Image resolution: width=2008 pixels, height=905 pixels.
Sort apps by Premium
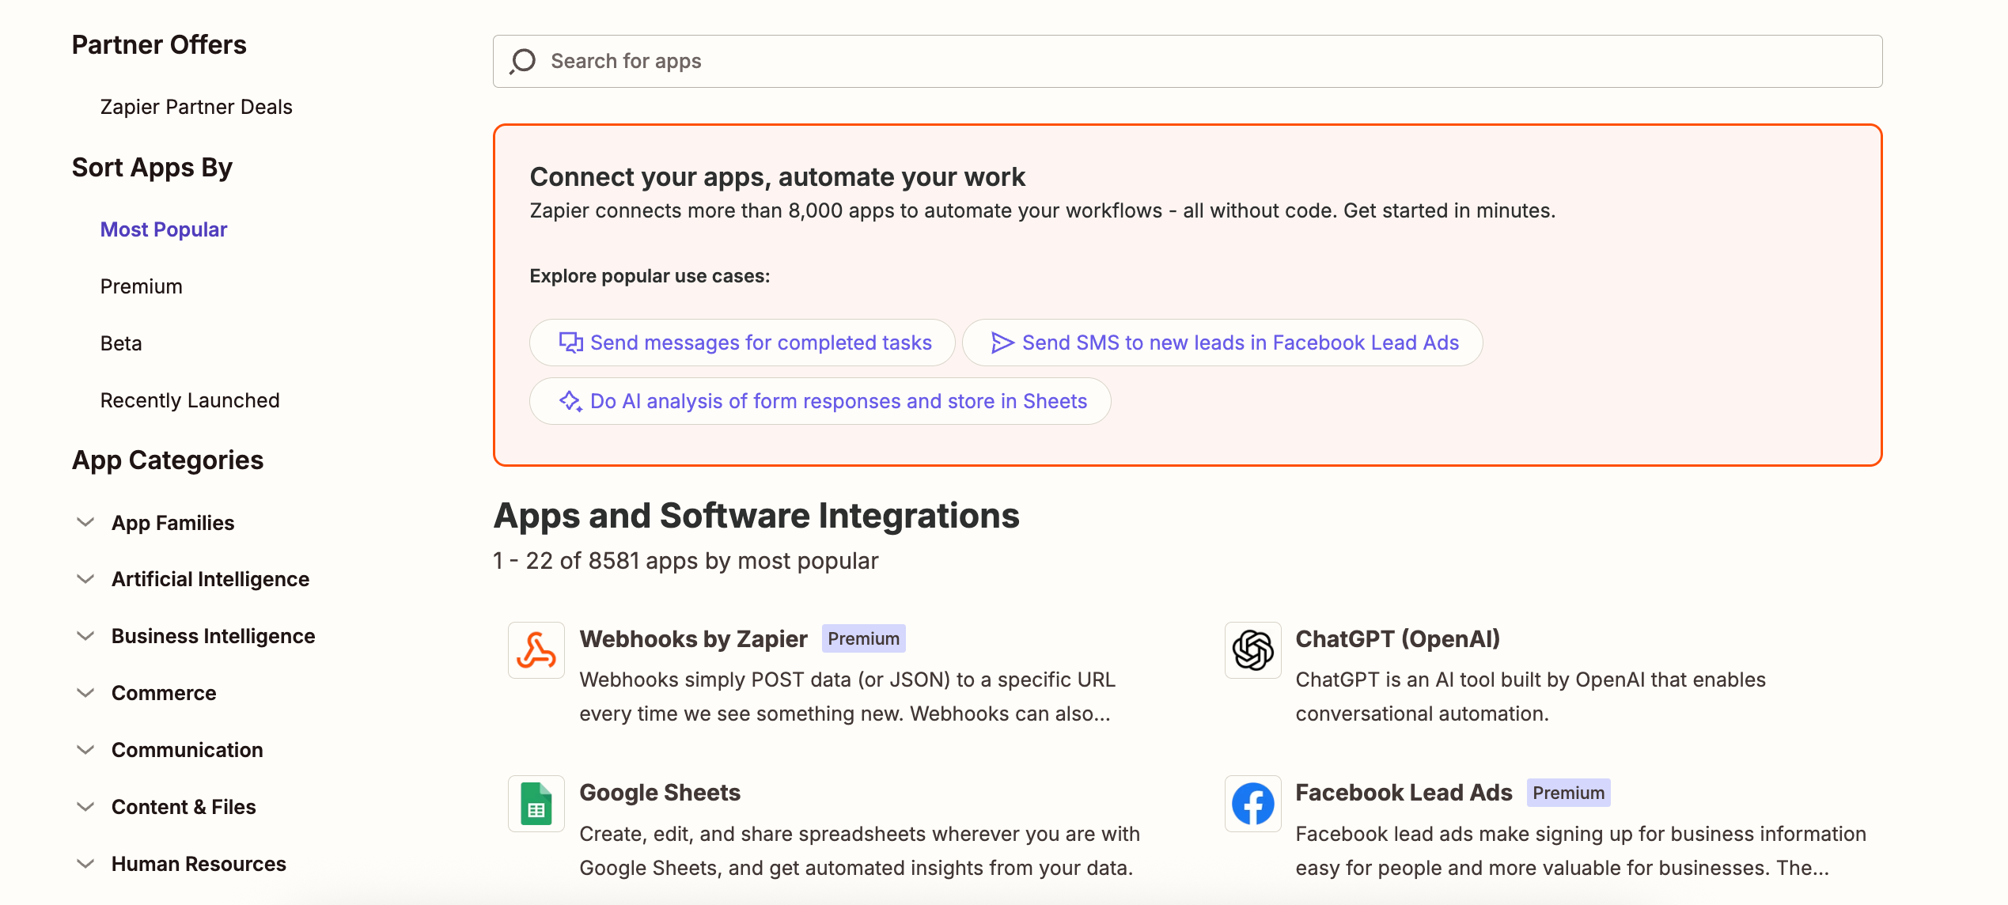(142, 286)
